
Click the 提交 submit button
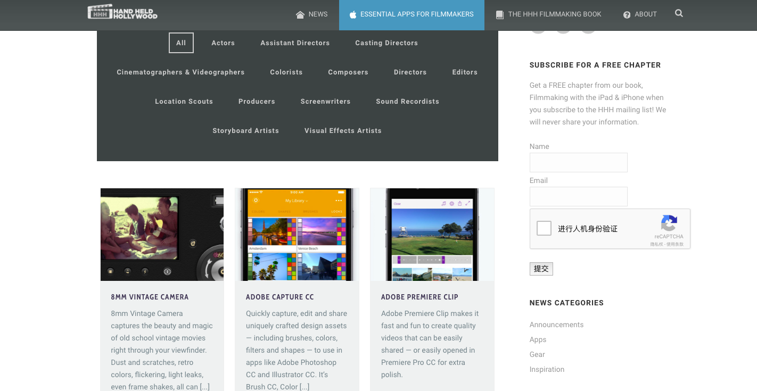[x=541, y=269]
